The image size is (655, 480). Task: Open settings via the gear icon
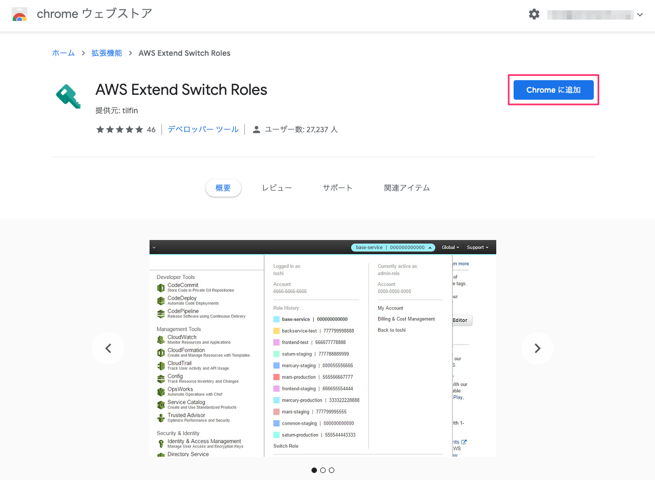[534, 15]
